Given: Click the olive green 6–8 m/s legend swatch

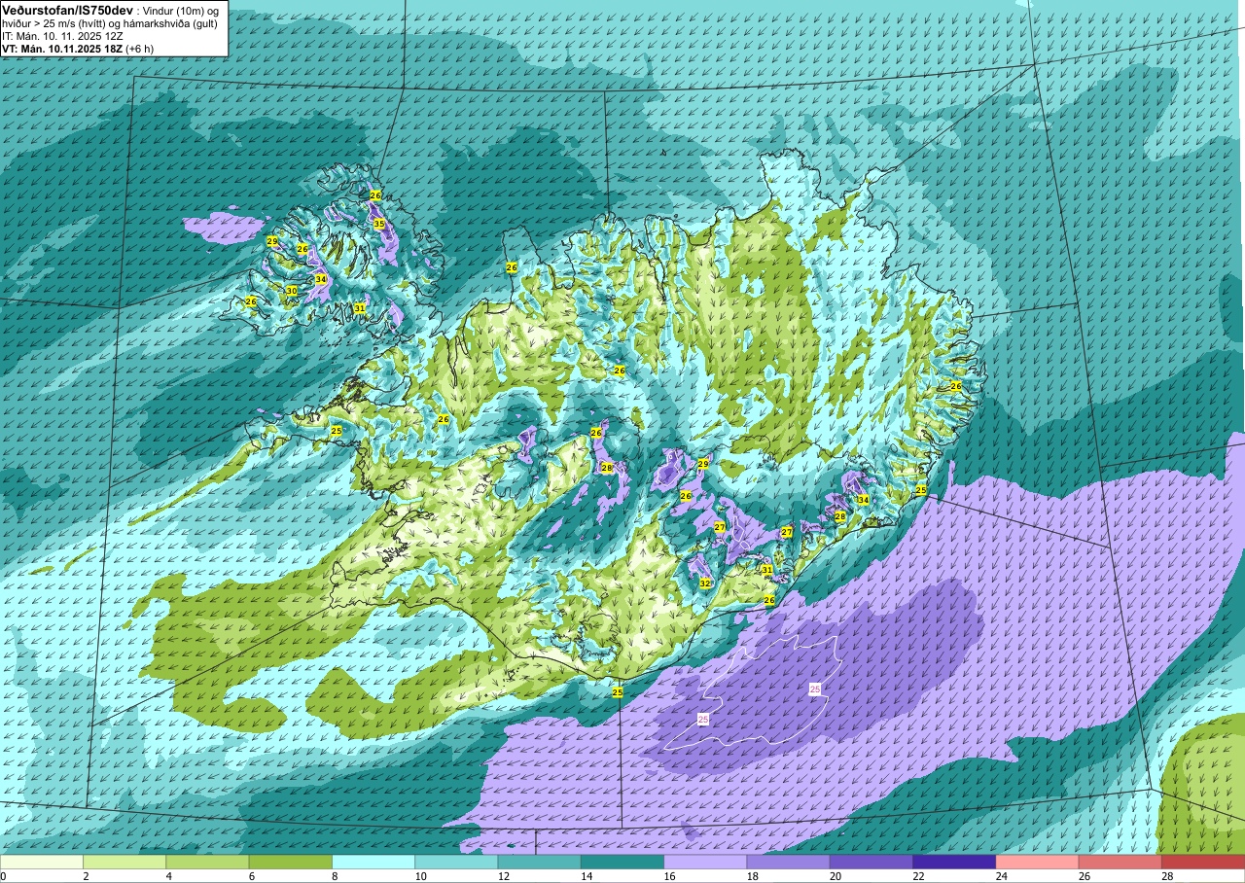Looking at the screenshot, I should click(x=290, y=862).
